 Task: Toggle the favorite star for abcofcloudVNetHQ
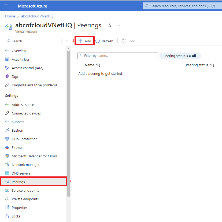109,25
